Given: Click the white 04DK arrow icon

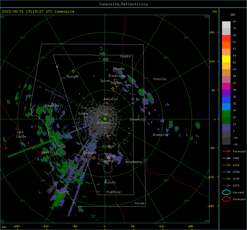Looking at the screenshot, I should pyautogui.click(x=226, y=158).
